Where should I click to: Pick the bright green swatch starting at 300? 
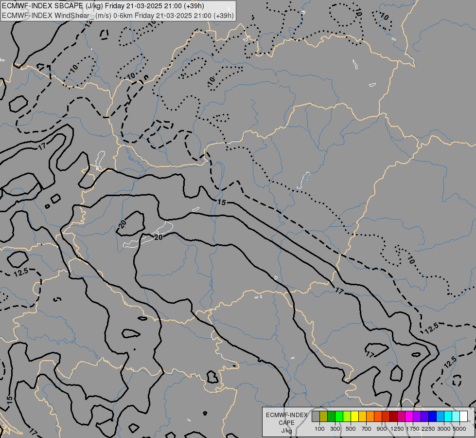(339, 416)
